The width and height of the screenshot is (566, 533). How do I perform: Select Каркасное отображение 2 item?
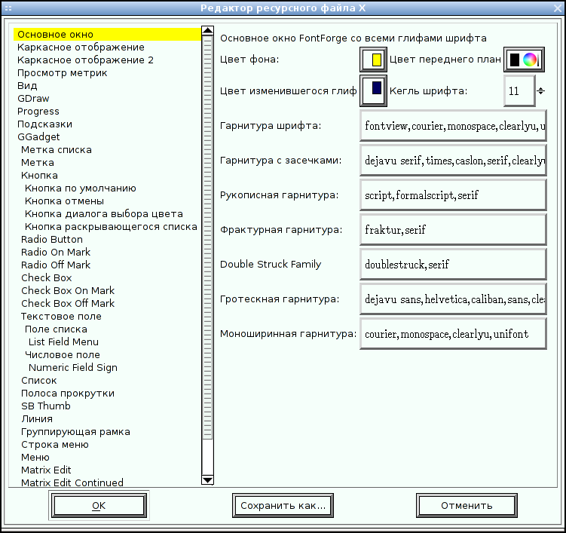pyautogui.click(x=86, y=60)
